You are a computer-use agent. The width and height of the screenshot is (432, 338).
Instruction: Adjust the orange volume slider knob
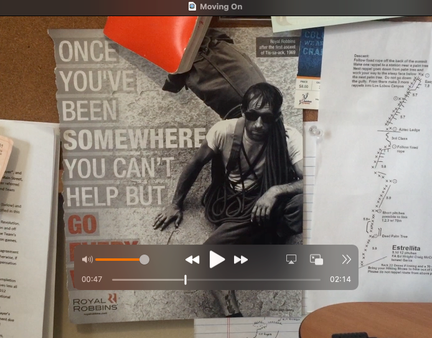click(x=144, y=260)
